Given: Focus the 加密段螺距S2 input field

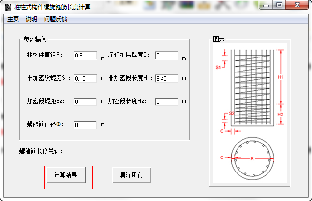Looking at the screenshot, I should click(85, 102).
